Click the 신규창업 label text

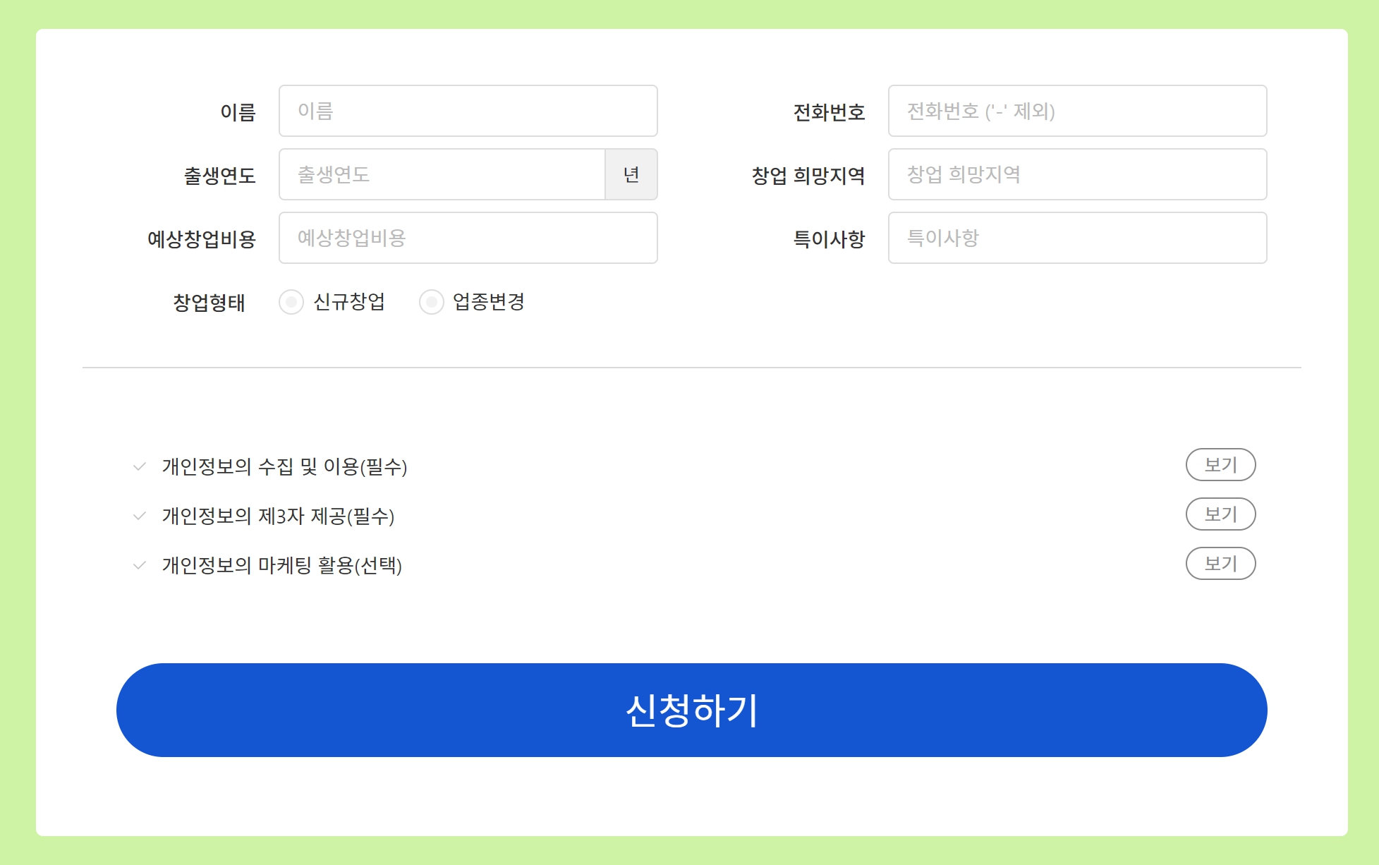(349, 302)
